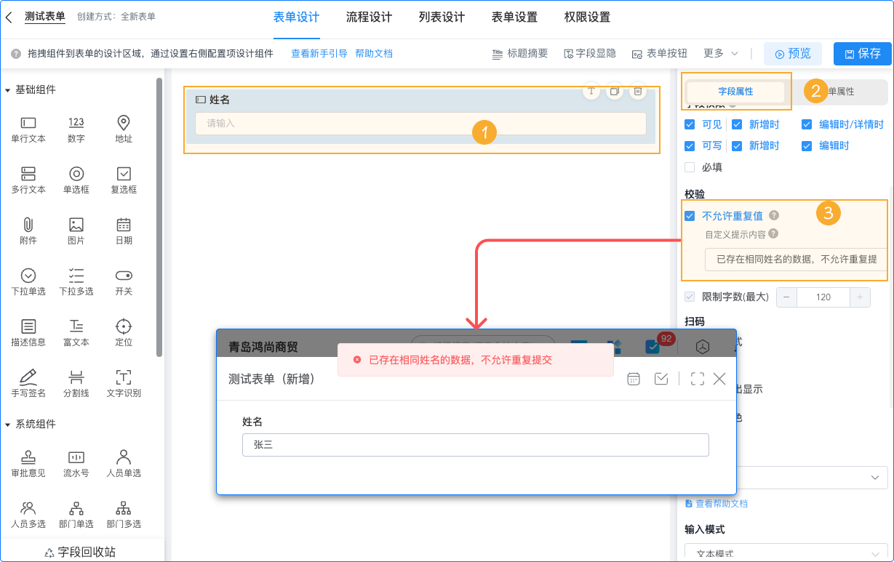
Task: Click the 姓名 input containing 张三
Action: coord(476,444)
